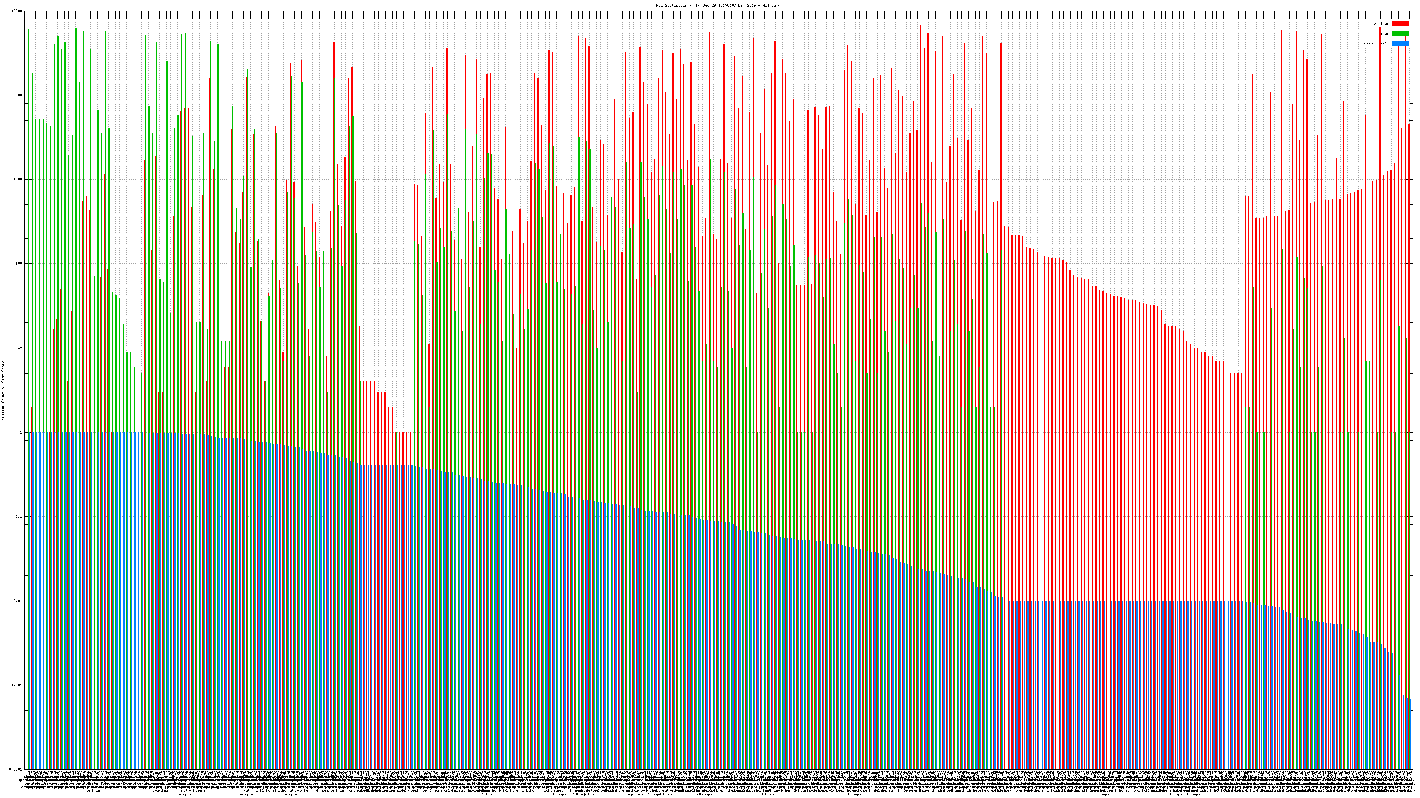Click the 1000 y-axis tick label
This screenshot has width=1420, height=798.
pyautogui.click(x=18, y=180)
